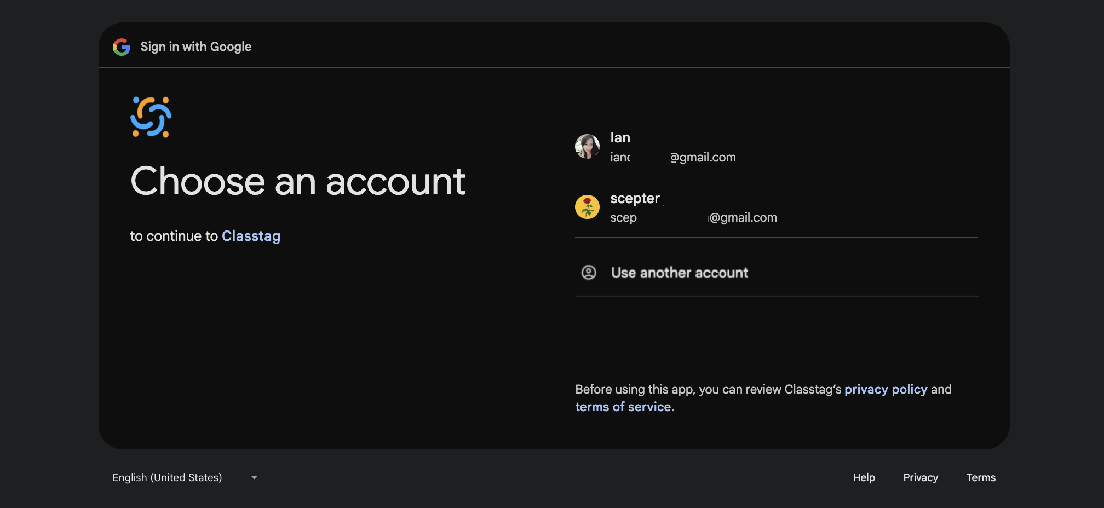The width and height of the screenshot is (1104, 508).
Task: Select the scepter account rose avatar
Action: (x=587, y=207)
